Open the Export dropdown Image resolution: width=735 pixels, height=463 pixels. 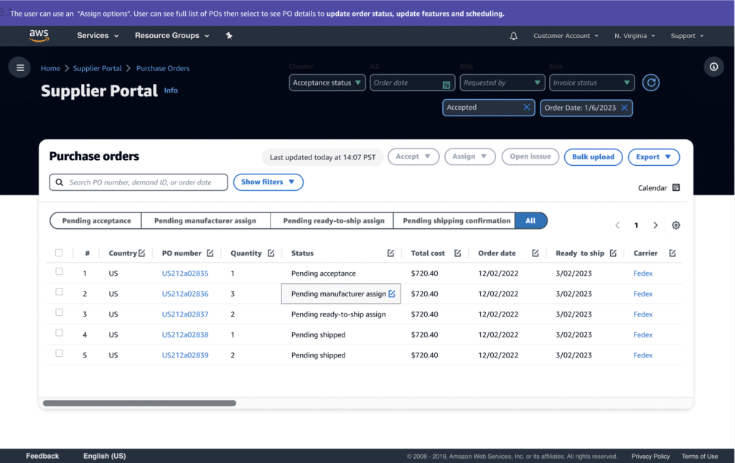coord(653,156)
